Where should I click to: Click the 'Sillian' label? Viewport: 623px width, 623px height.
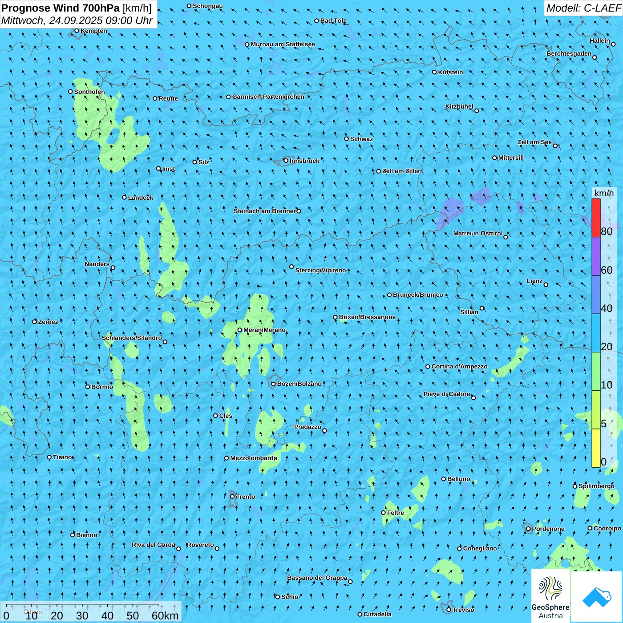(469, 312)
